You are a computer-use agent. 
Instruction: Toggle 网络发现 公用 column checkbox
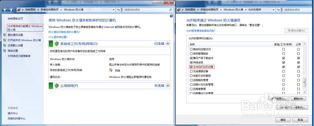point(298,62)
